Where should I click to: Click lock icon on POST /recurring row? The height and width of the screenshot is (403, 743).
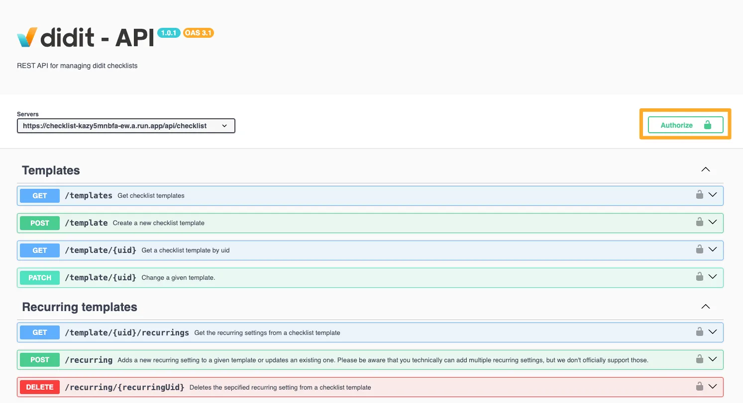tap(699, 358)
